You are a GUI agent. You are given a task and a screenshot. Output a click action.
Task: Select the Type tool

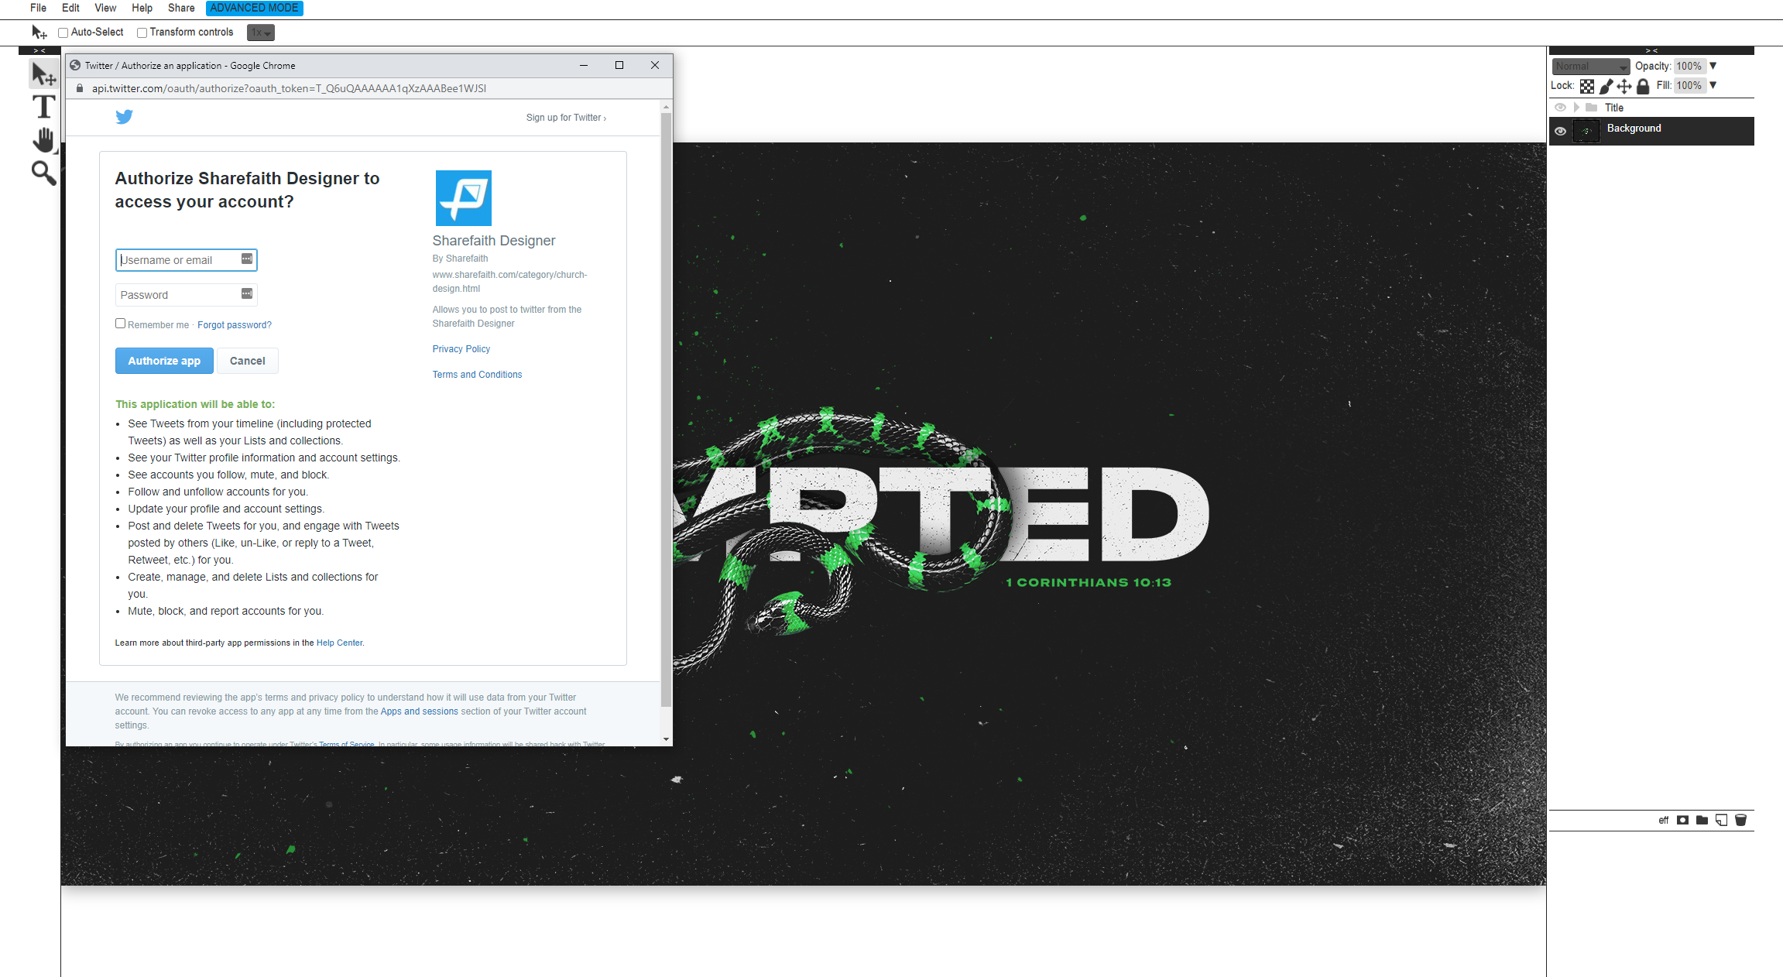[x=43, y=107]
